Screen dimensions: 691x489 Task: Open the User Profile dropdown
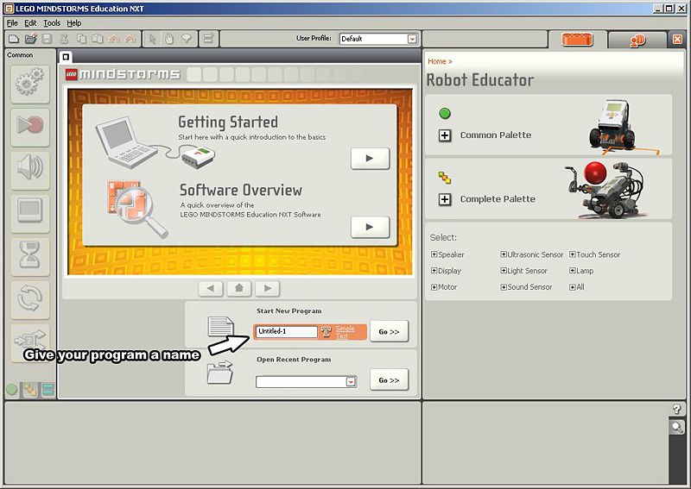coord(412,39)
